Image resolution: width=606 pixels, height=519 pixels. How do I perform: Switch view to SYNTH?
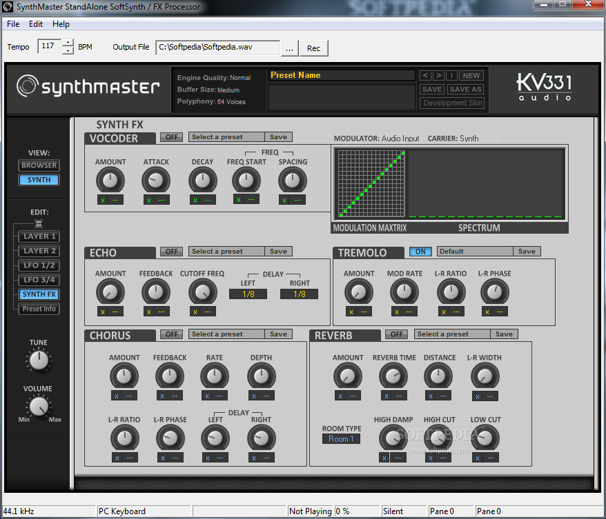39,180
